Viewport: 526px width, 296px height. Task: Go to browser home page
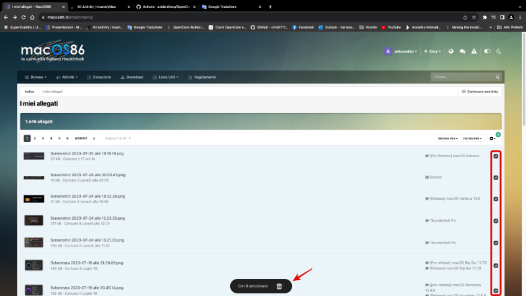pos(32,17)
